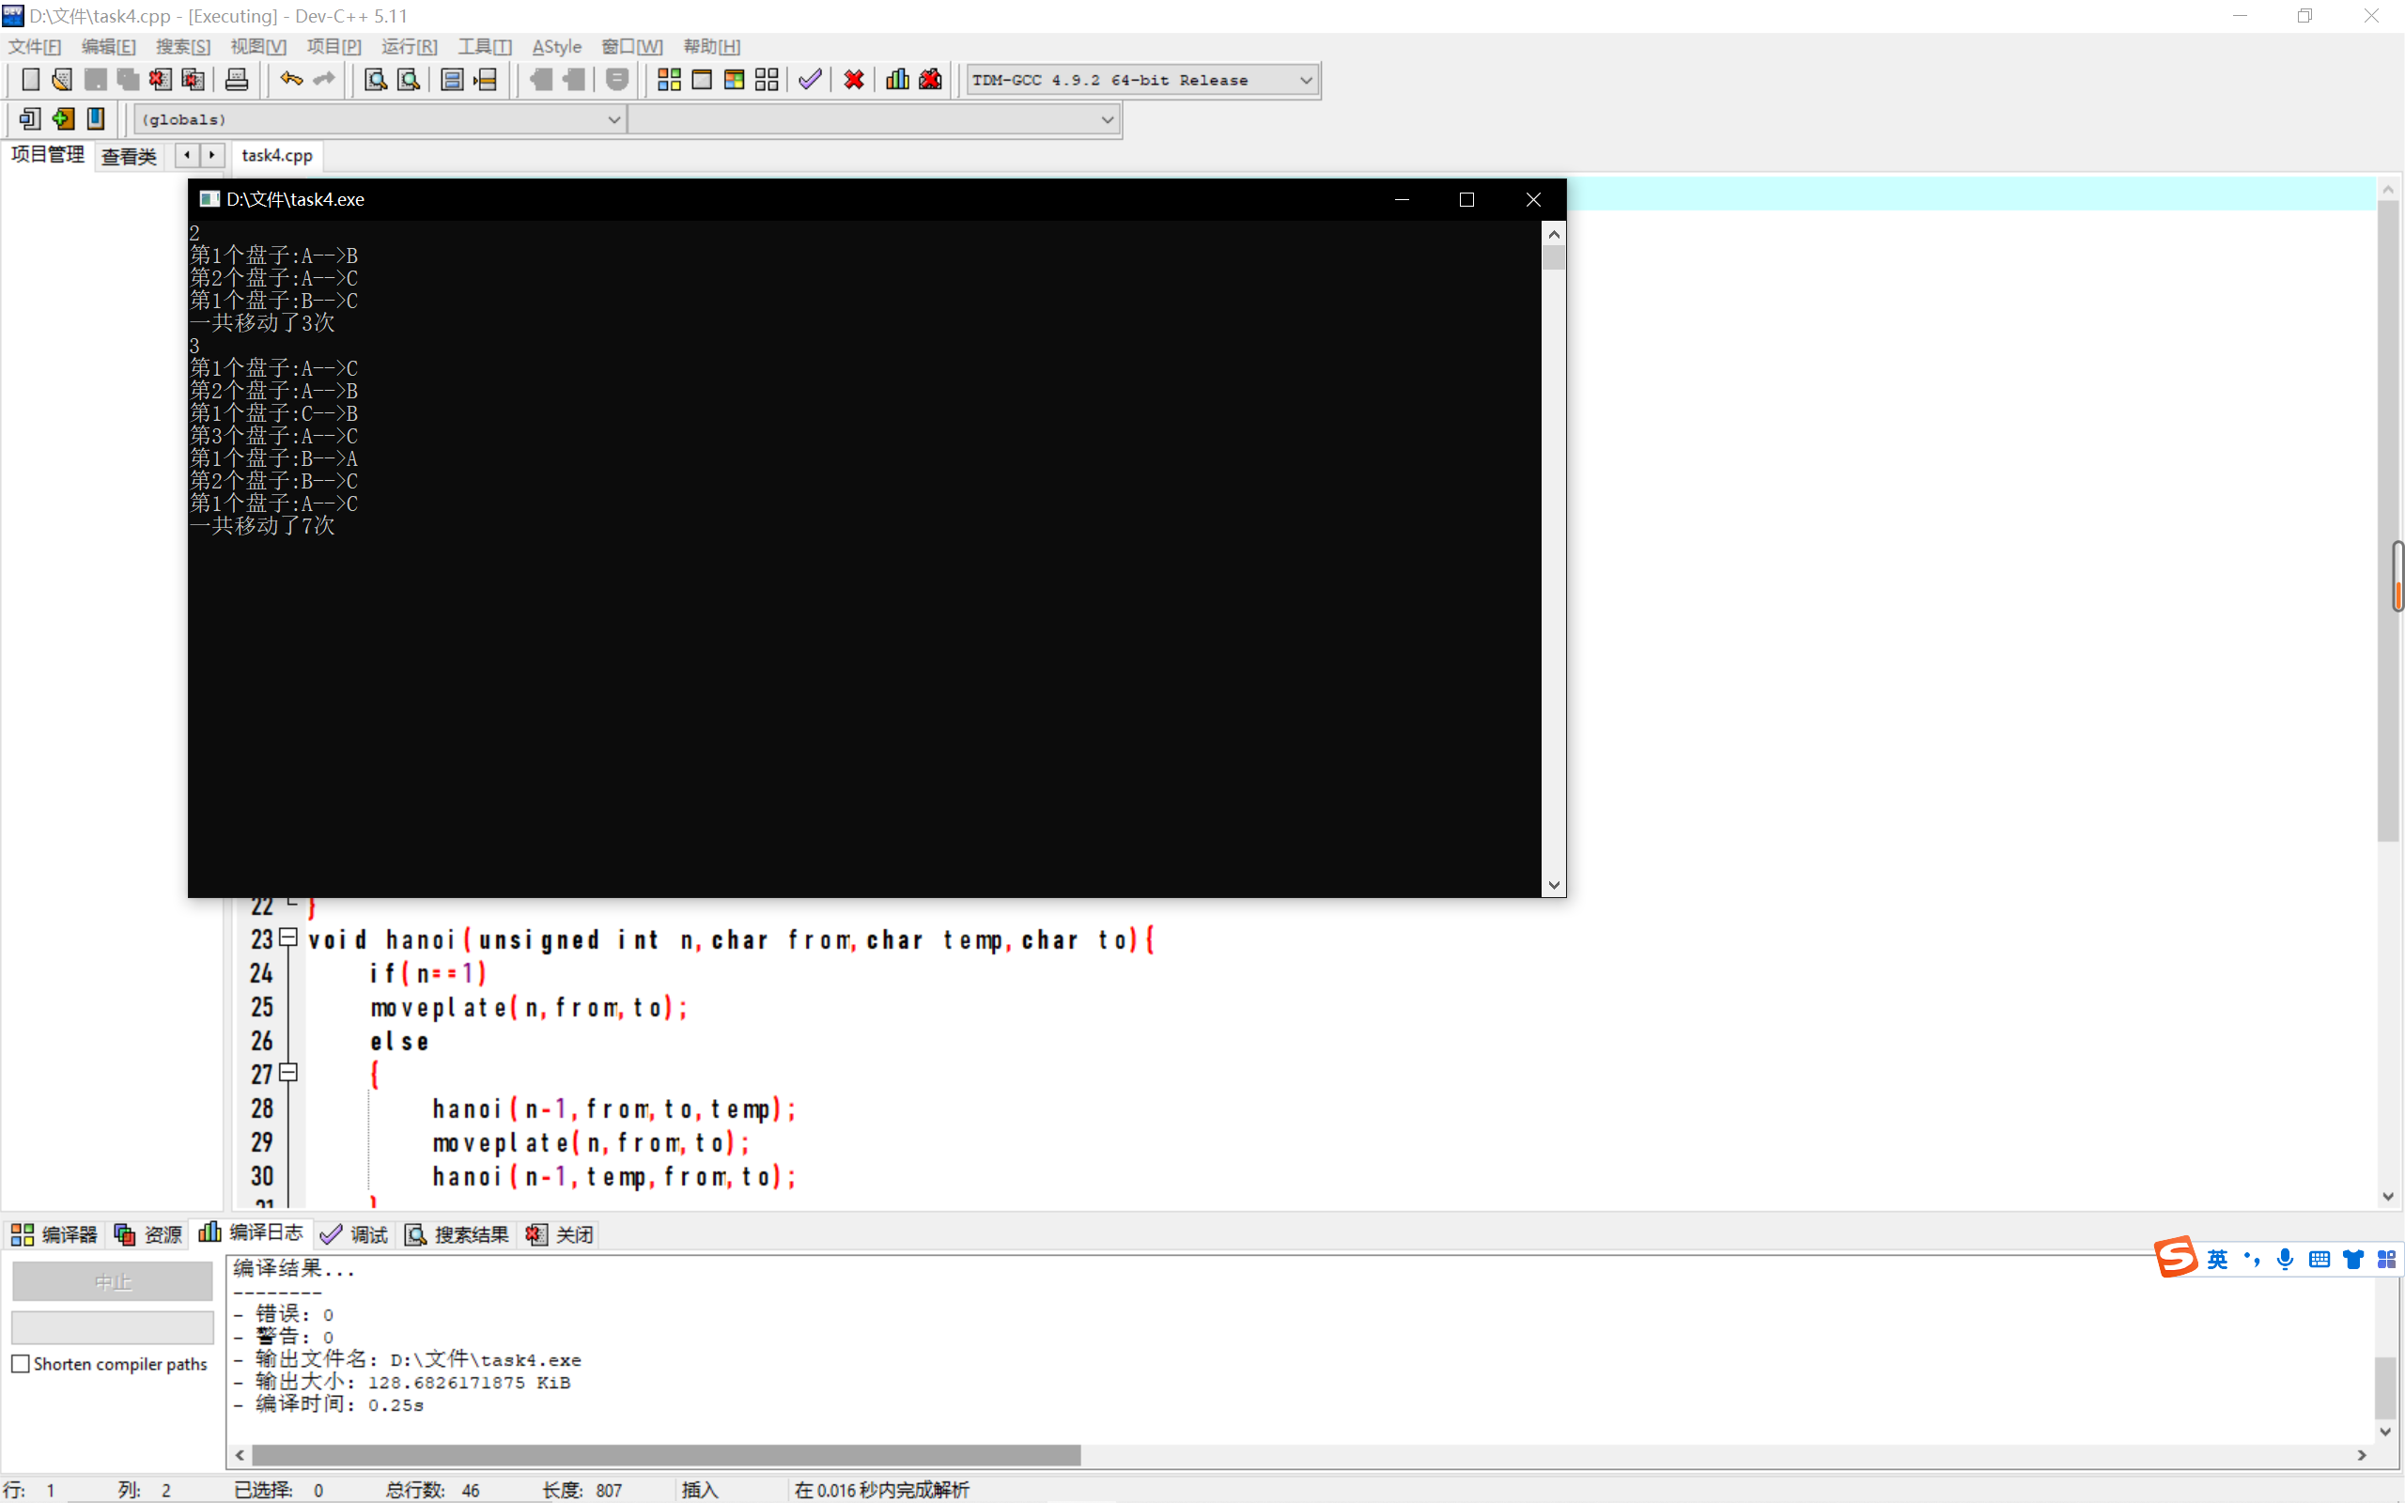Switch to the 调试 debug tab

pyautogui.click(x=355, y=1234)
